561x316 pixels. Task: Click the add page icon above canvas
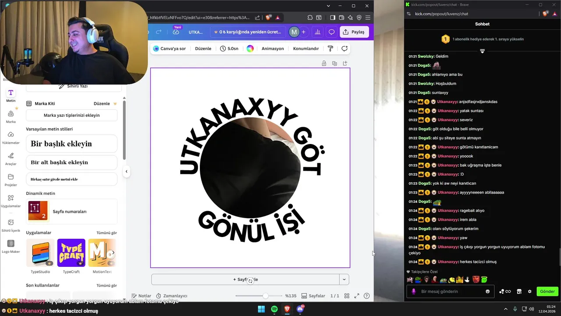345,64
